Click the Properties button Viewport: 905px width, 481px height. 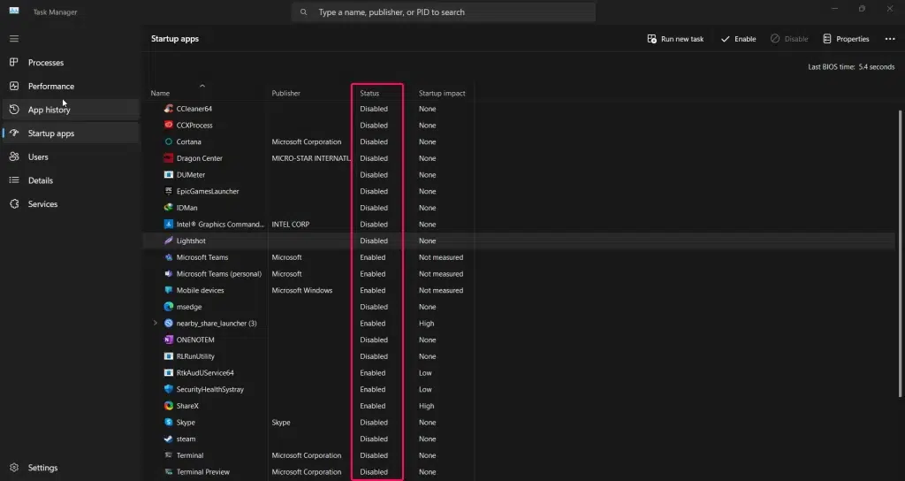(846, 39)
